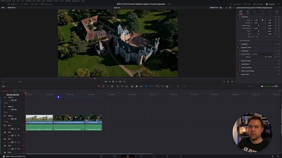Screen dimensions: 282x158
Task: Switch to the Inspector Video tab
Action: (x=241, y=12)
